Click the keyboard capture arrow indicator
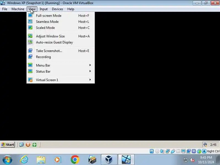Viewport: 220px width, 165px height. click(204, 151)
